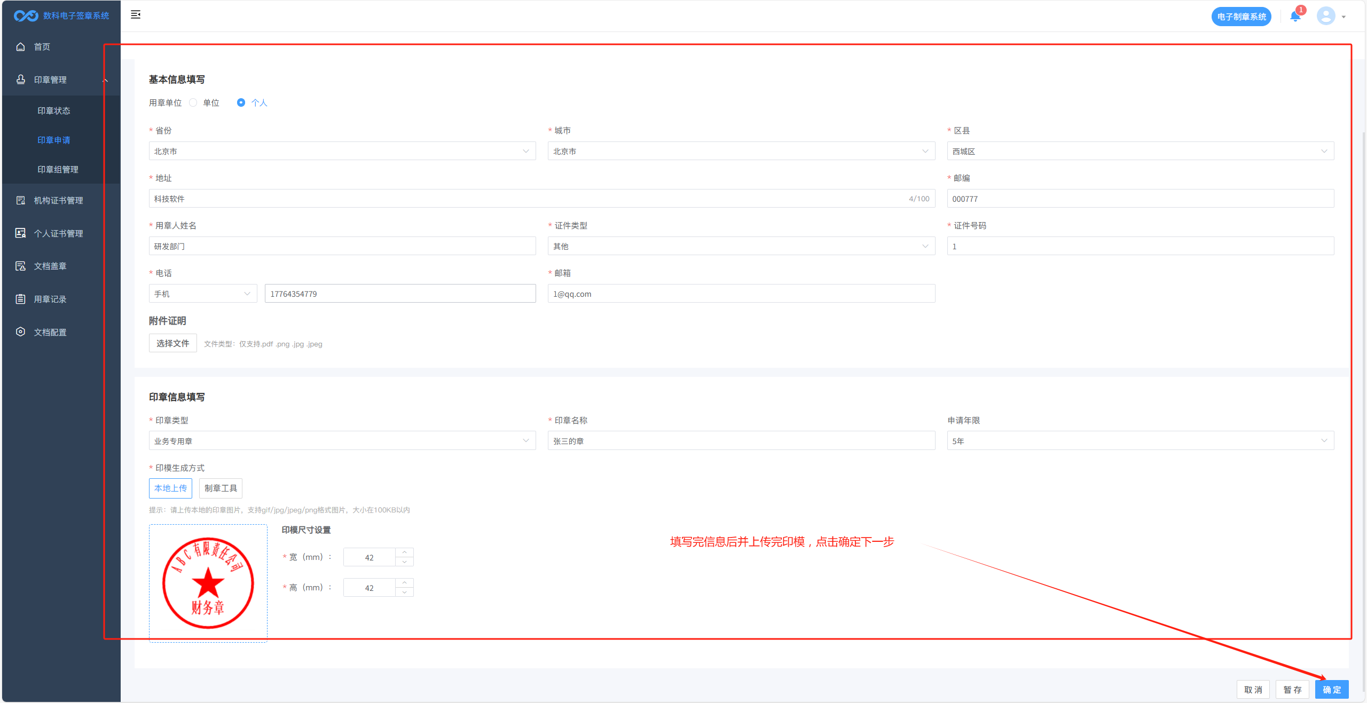Choose 制章工具 generation method

(221, 488)
